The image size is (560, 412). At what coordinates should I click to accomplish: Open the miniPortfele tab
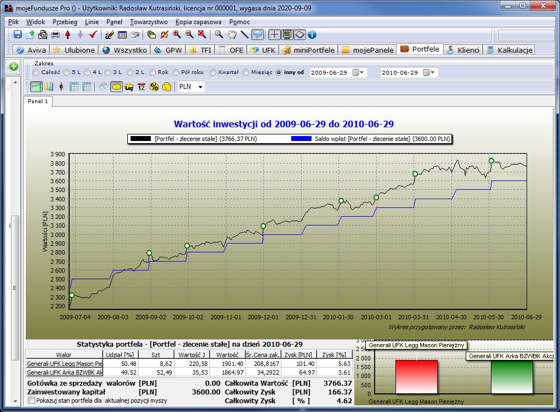coord(308,50)
